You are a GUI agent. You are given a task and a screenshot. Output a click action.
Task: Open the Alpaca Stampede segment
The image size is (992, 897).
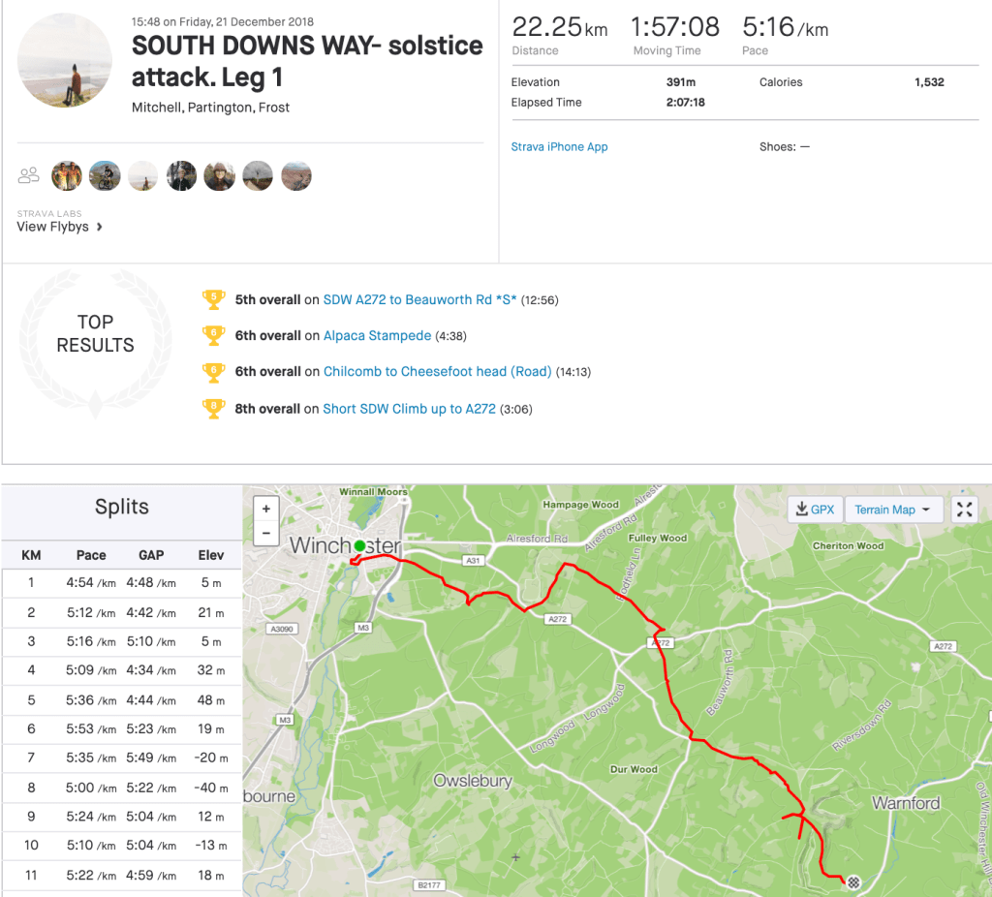[x=377, y=336]
